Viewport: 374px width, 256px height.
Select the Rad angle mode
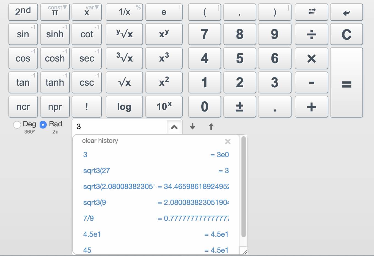click(43, 125)
